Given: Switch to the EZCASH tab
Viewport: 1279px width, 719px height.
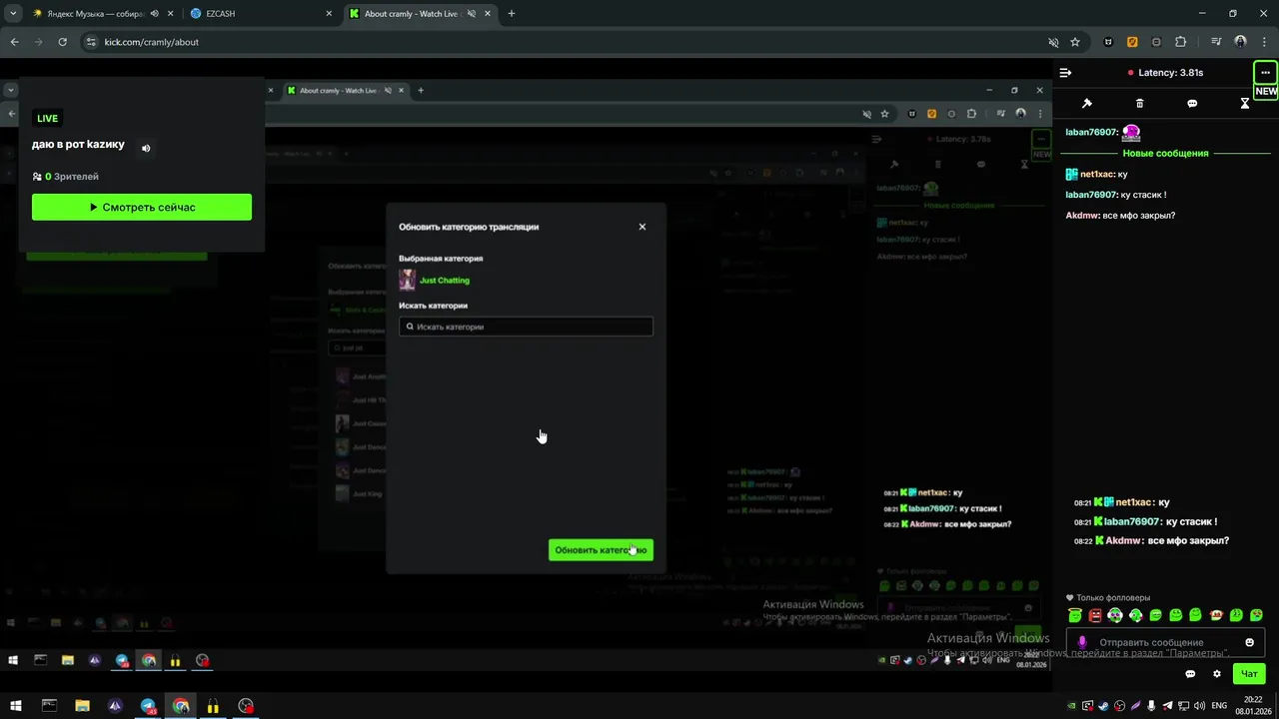Looking at the screenshot, I should 260,14.
